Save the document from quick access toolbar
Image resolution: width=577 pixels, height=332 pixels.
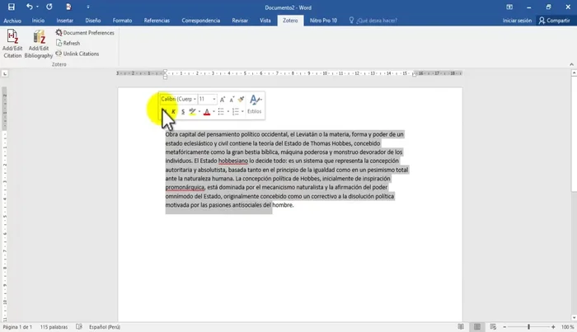[12, 7]
